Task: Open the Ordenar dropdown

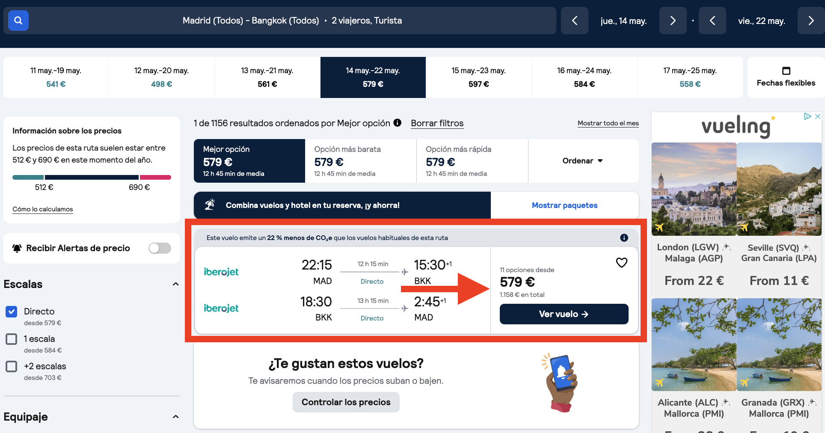Action: coord(582,160)
